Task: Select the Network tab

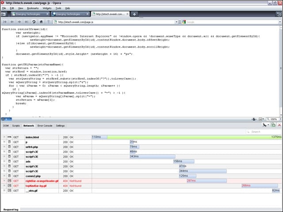Action: click(x=28, y=125)
